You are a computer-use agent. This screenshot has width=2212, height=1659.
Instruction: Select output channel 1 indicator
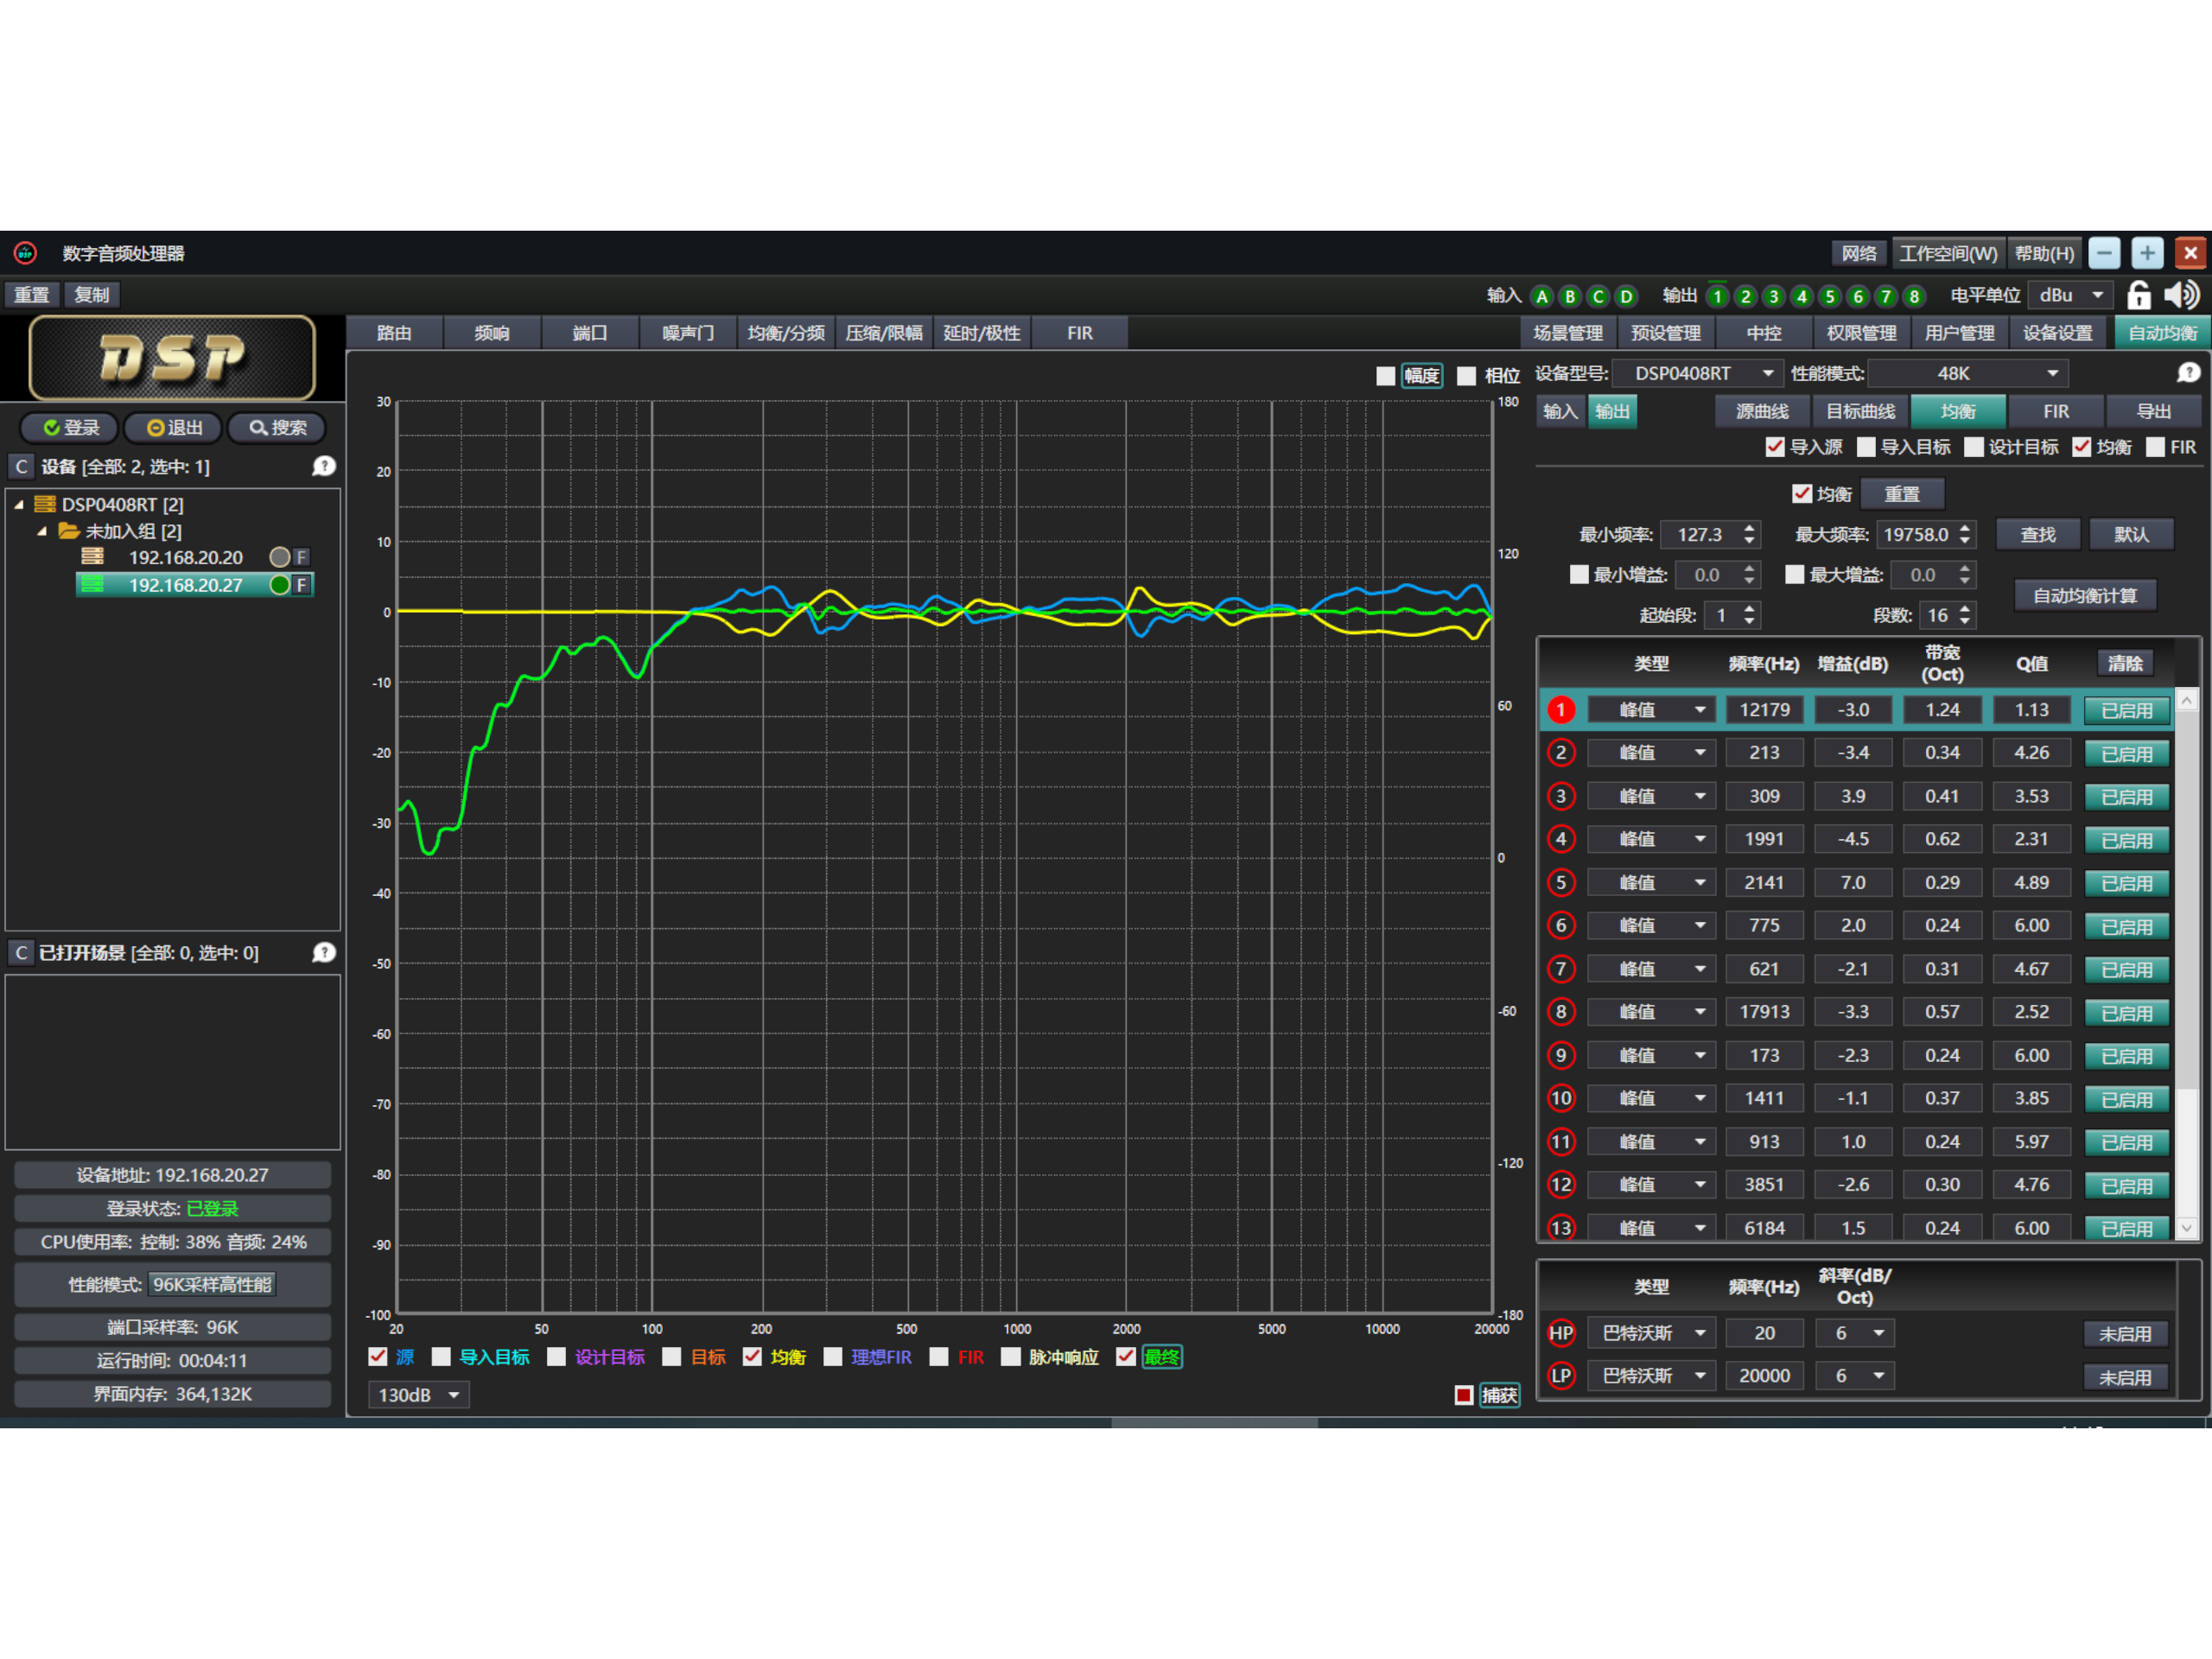[x=1717, y=297]
